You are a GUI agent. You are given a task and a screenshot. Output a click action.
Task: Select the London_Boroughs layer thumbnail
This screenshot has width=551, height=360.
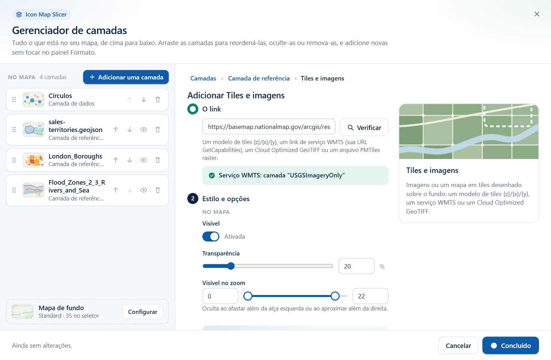pyautogui.click(x=33, y=160)
